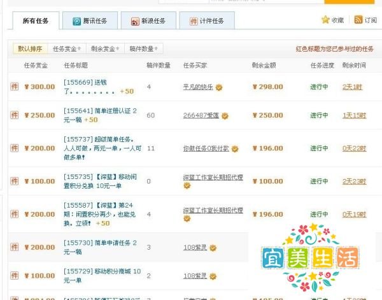Click 进行中 status in task 155669 row
This screenshot has height=300, width=382.
pos(319,87)
